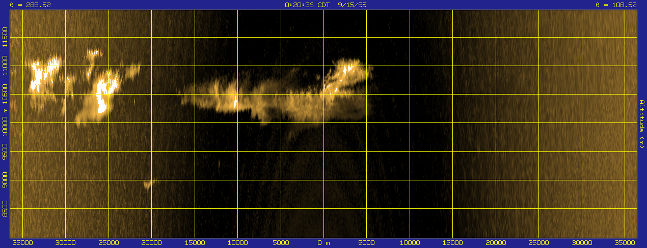
Task: Click the 0 m distance axis label
Action: pos(324,243)
